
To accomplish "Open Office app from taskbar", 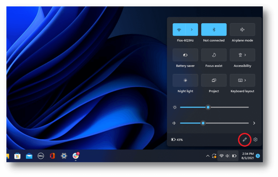I will 52,156.
